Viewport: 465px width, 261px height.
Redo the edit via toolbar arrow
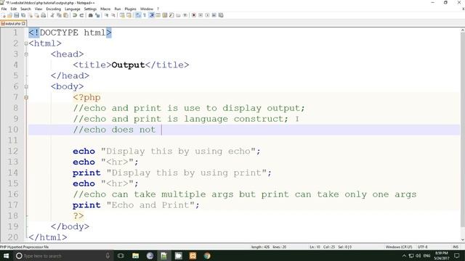(x=81, y=15)
